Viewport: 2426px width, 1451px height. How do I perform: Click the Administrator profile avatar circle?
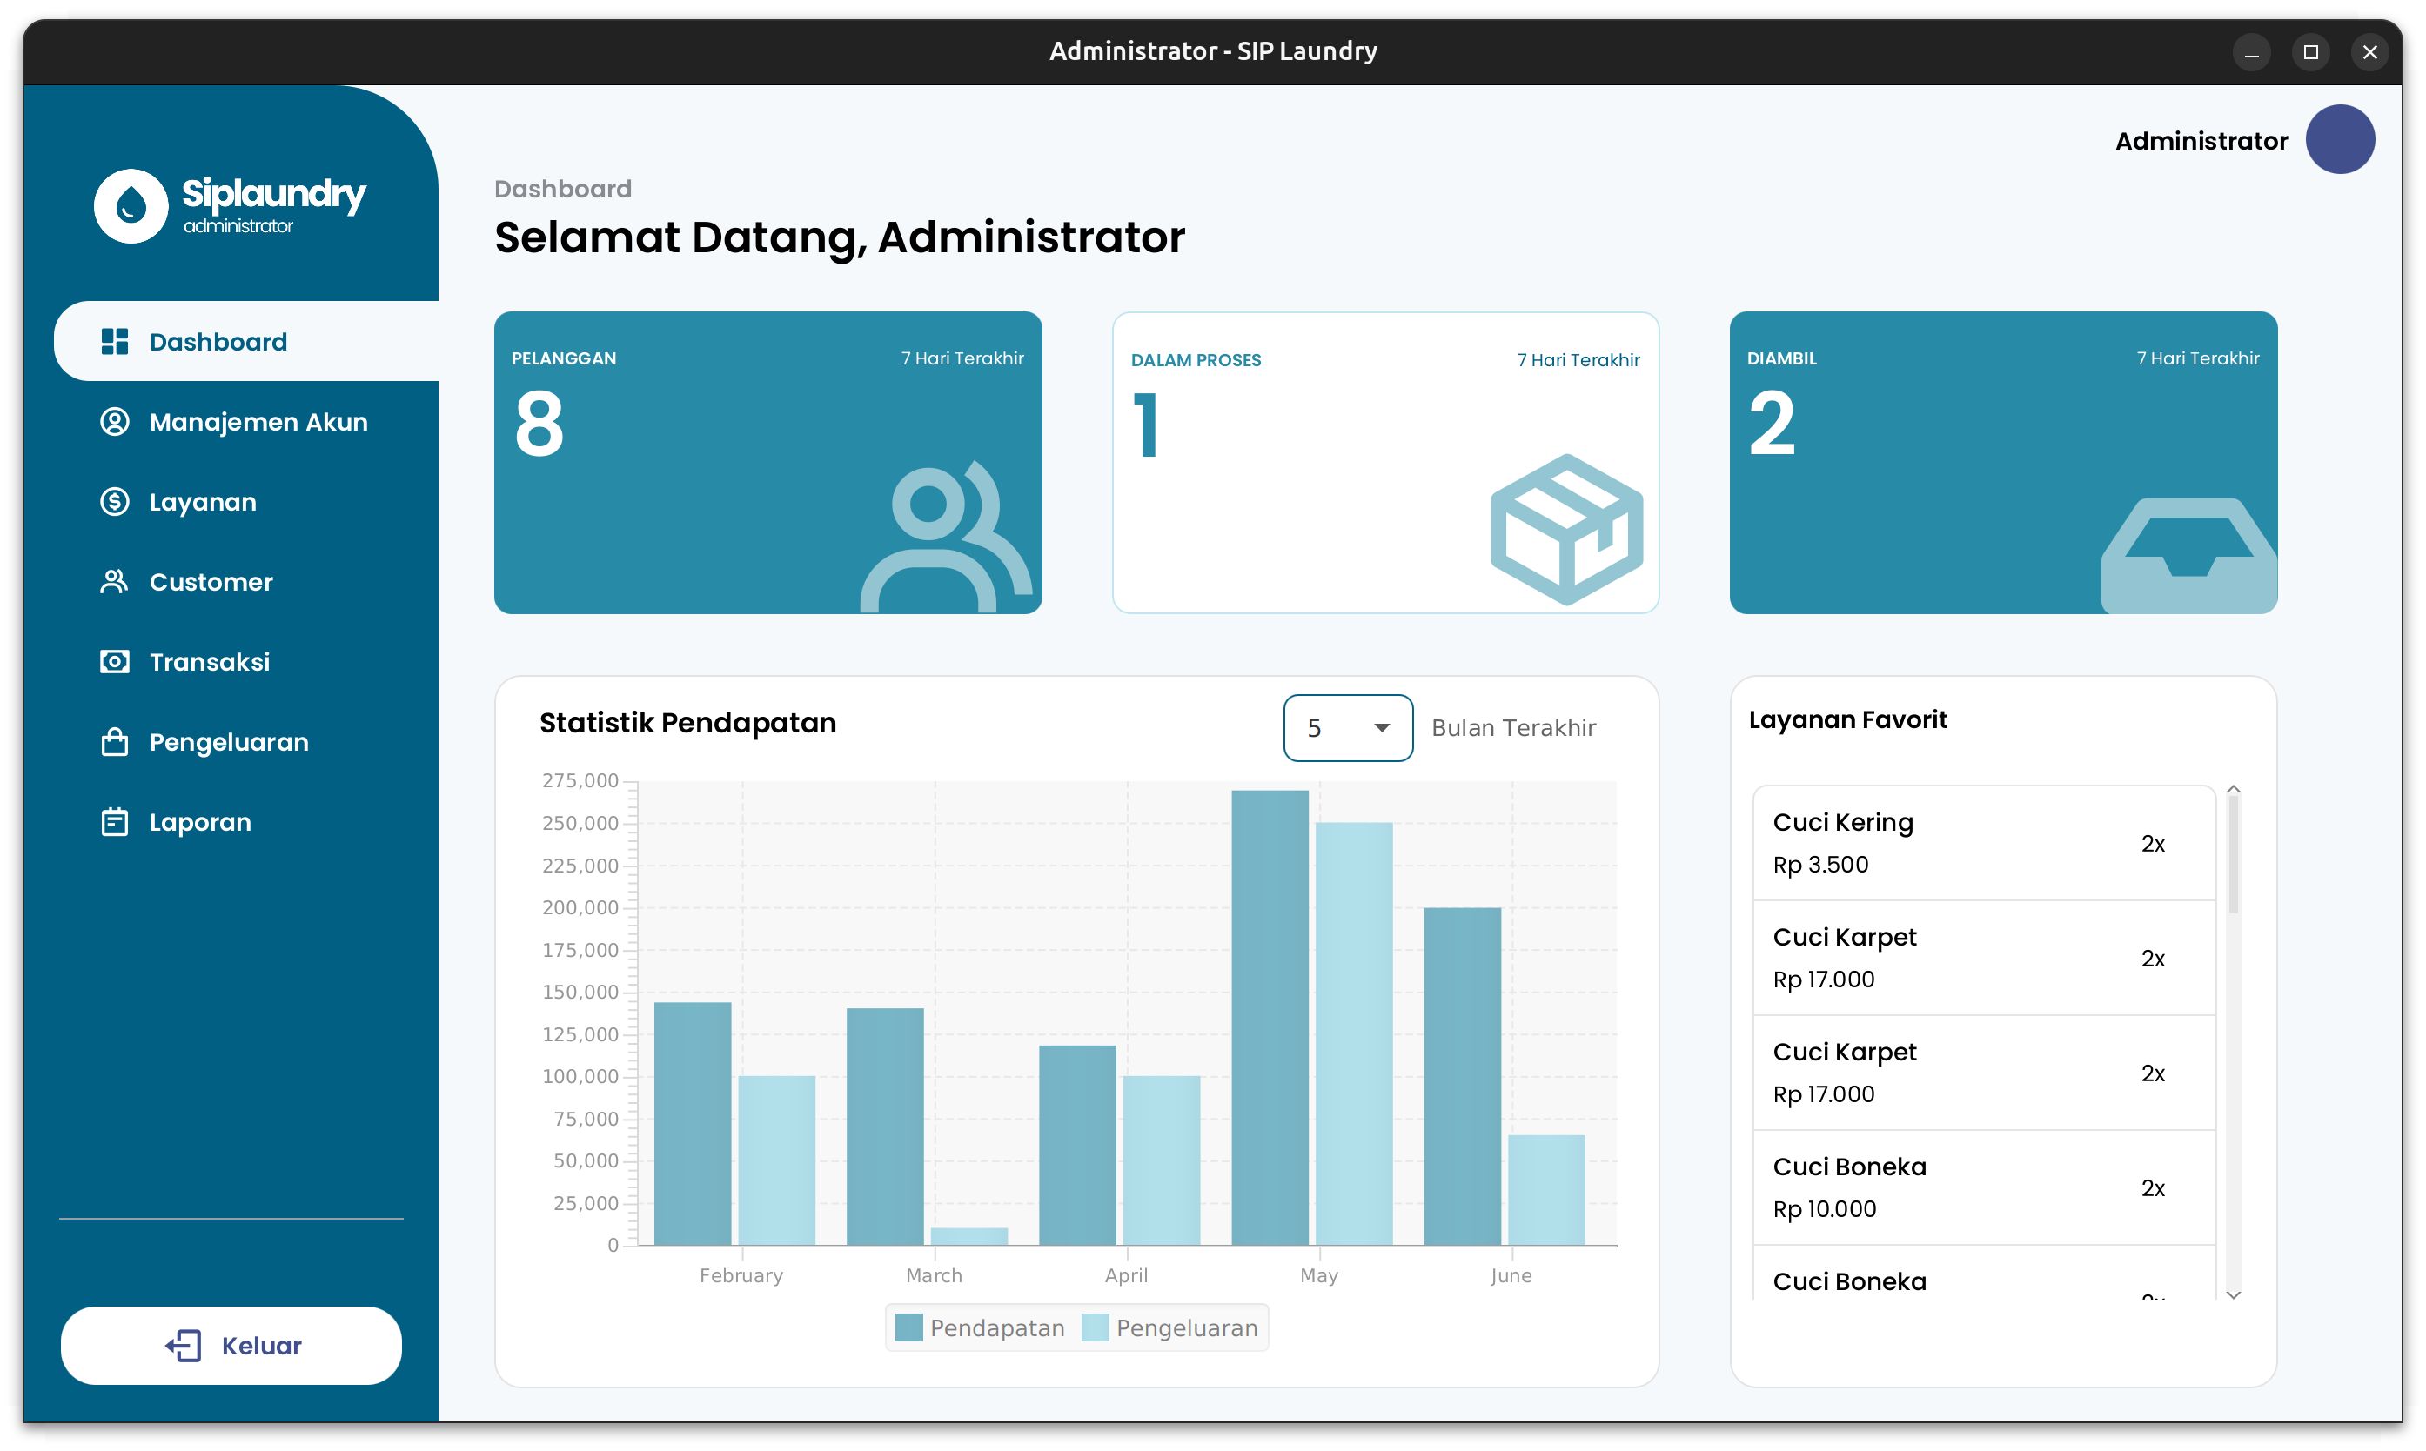tap(2340, 140)
